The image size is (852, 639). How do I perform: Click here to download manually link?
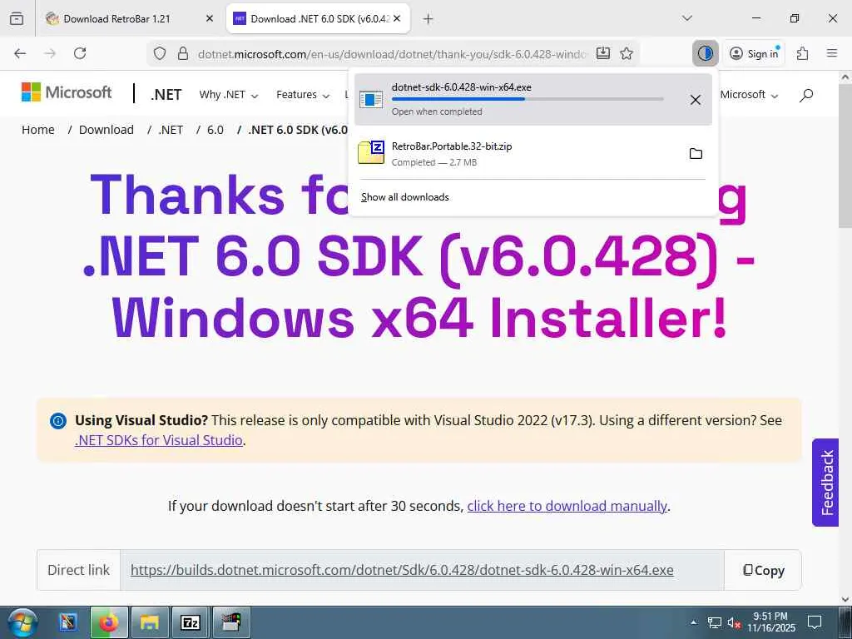(567, 506)
